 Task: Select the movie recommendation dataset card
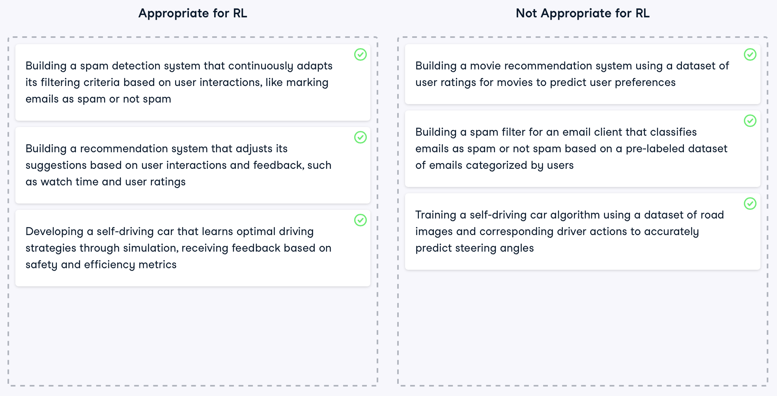click(583, 74)
